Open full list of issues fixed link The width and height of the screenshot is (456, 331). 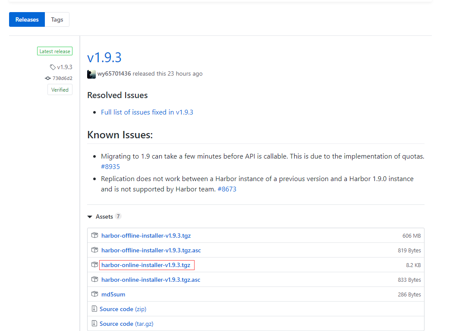pos(147,112)
